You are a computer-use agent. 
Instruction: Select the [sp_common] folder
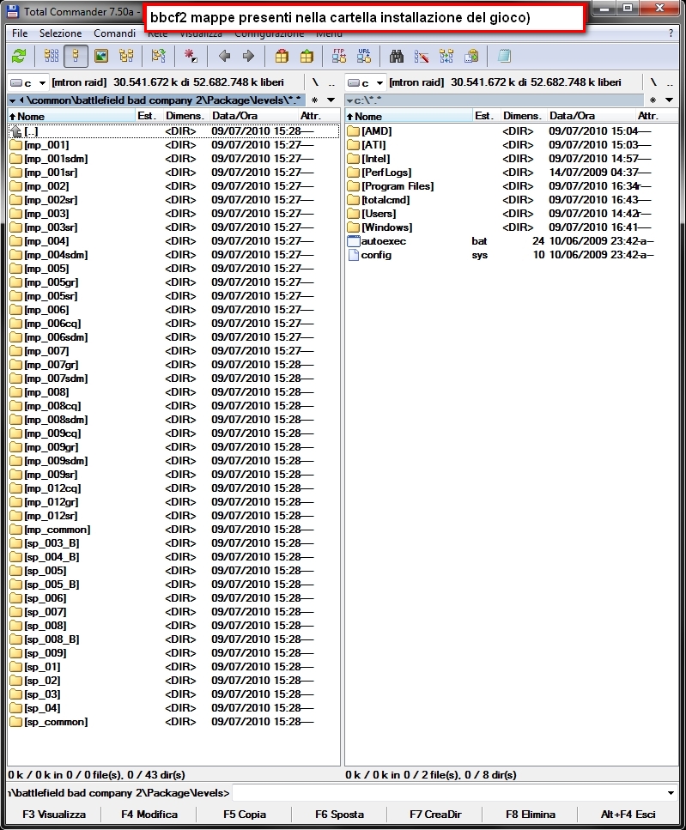(x=173, y=722)
